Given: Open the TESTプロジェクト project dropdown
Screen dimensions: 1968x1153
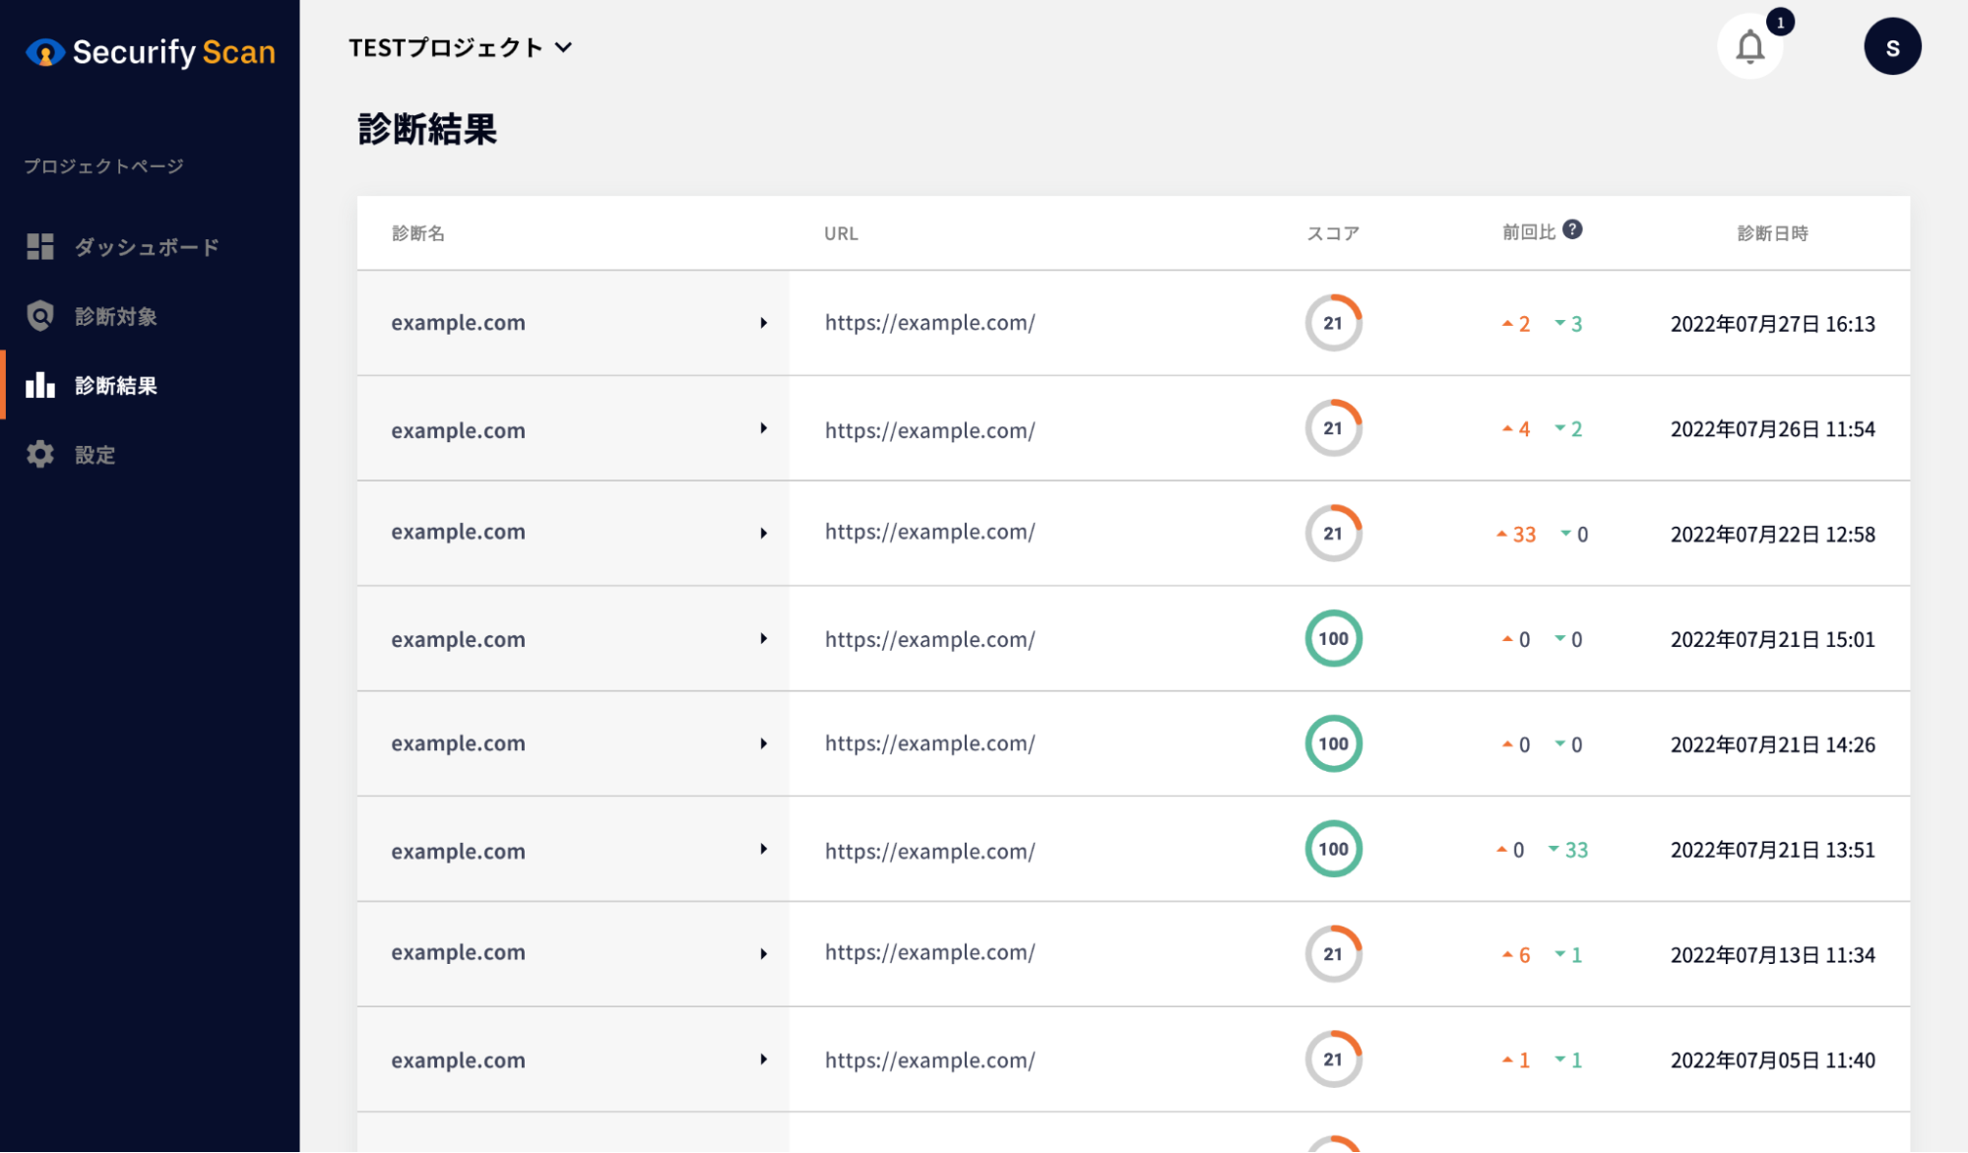Looking at the screenshot, I should [460, 47].
